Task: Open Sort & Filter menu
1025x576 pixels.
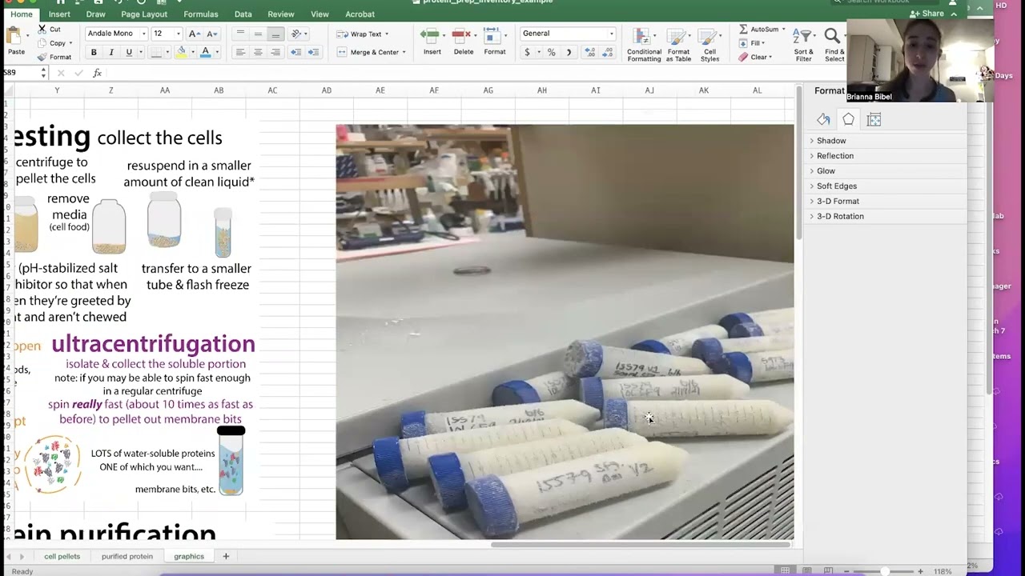Action: tap(803, 45)
